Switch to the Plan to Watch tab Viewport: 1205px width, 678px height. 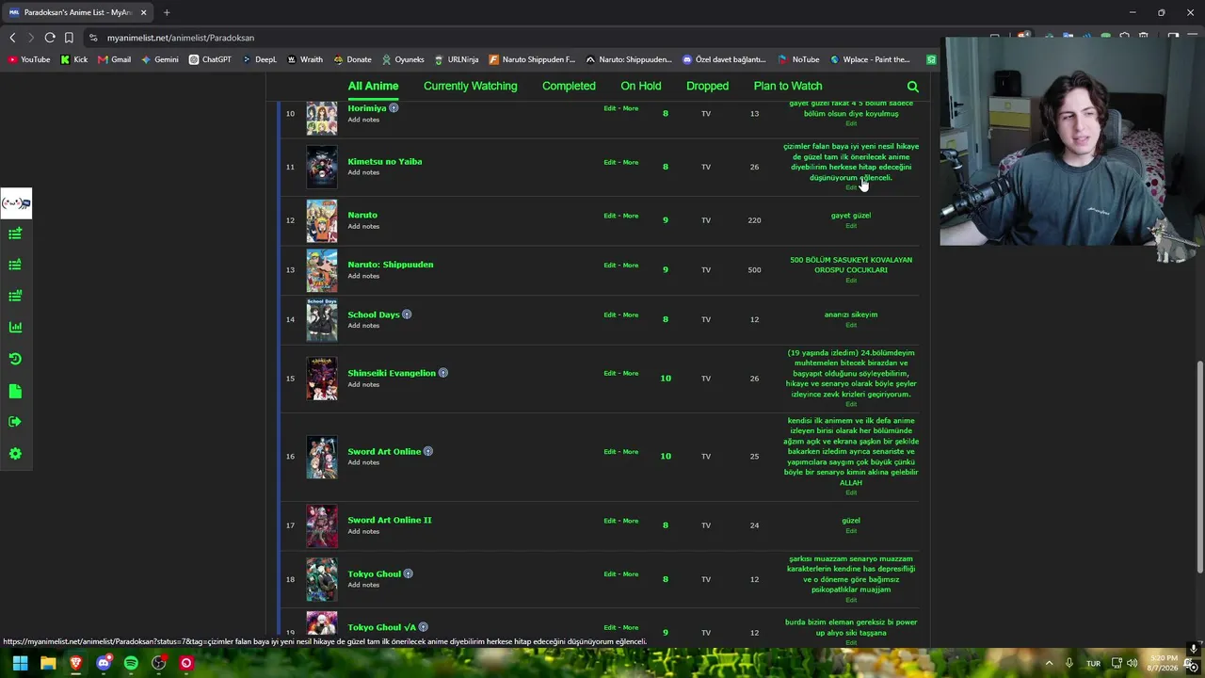pyautogui.click(x=788, y=86)
